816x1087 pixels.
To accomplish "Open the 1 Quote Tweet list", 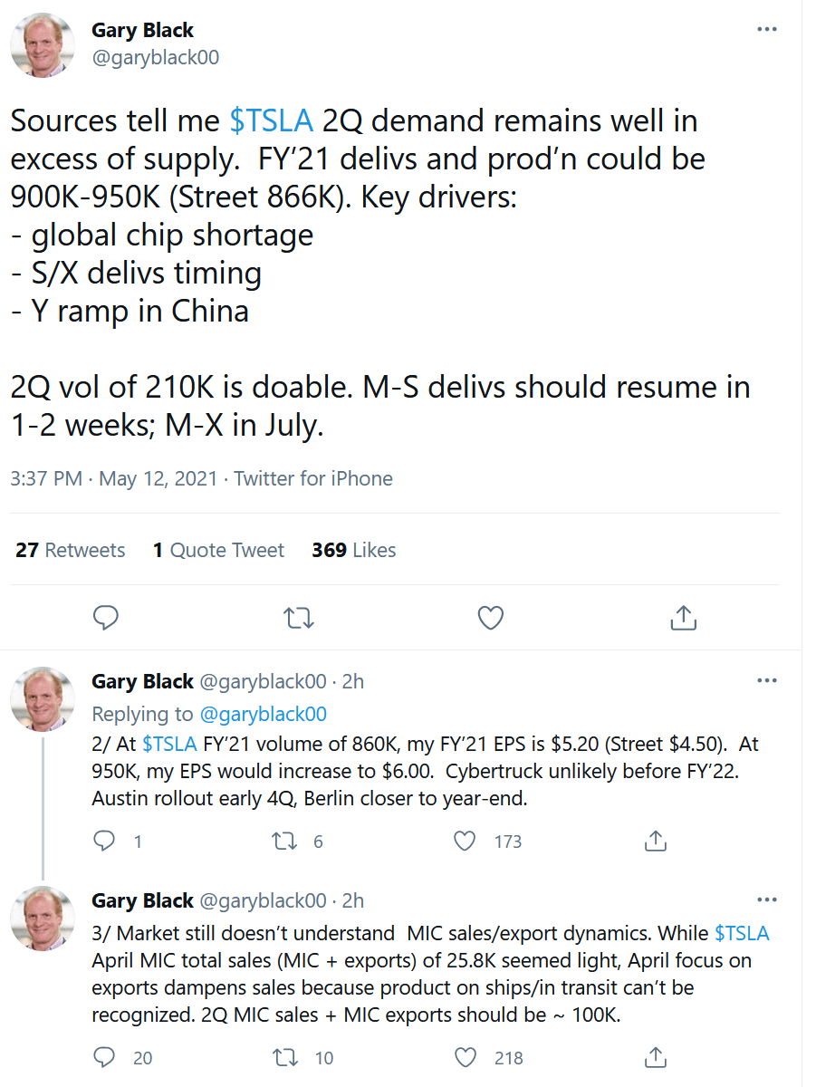I will coord(218,550).
